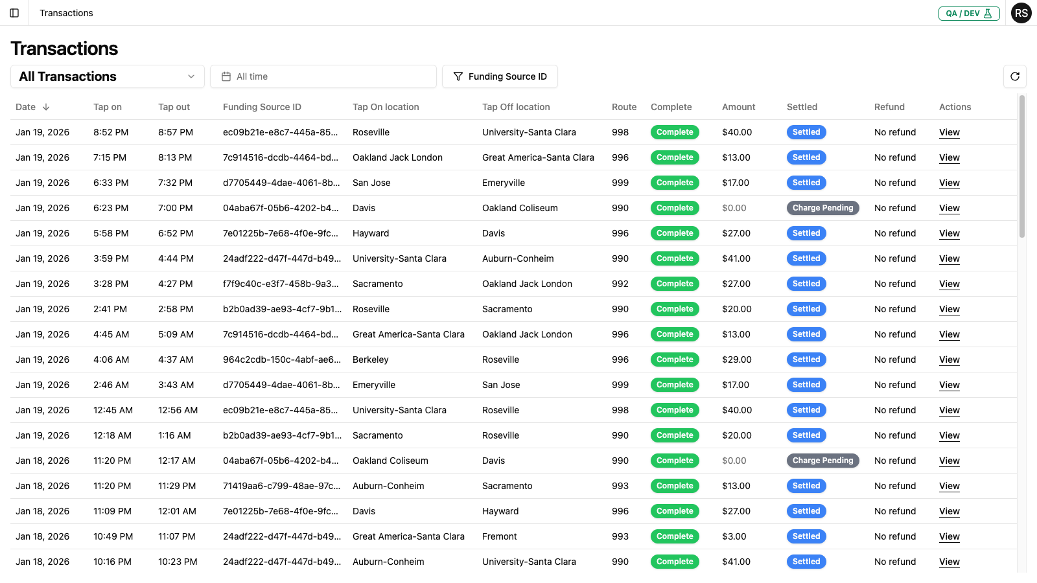Click the Charge Pending badge on the Davis trip
Screen dimensions: 1037x583
click(x=823, y=208)
